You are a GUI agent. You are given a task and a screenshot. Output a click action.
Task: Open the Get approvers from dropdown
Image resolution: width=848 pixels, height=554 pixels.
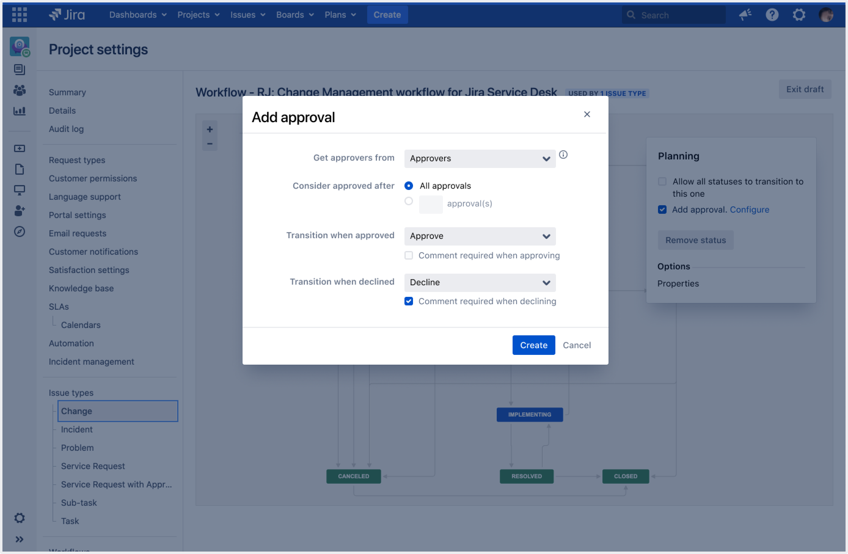click(x=480, y=159)
